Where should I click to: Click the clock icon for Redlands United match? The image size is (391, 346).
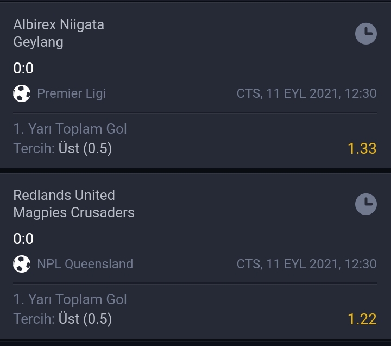pyautogui.click(x=366, y=204)
